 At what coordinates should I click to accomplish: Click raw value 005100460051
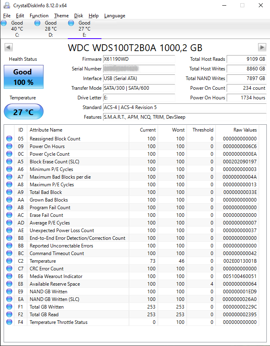click(x=240, y=276)
